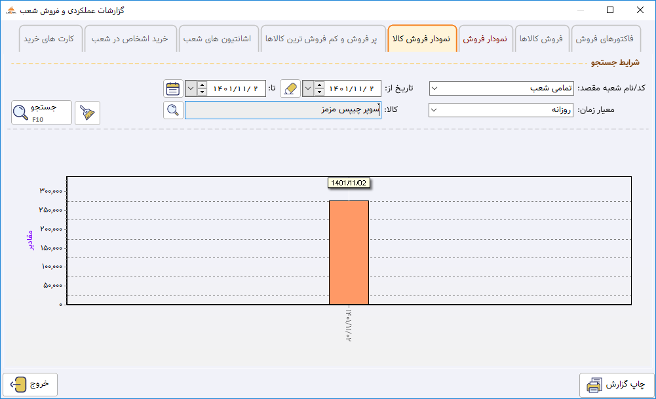This screenshot has width=656, height=399.
Task: Click the خروج exit button
Action: tap(30, 385)
